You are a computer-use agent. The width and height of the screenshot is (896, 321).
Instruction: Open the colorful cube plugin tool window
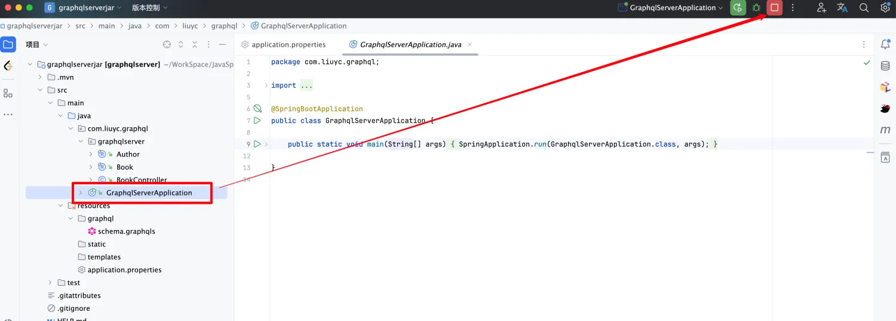pos(885,87)
